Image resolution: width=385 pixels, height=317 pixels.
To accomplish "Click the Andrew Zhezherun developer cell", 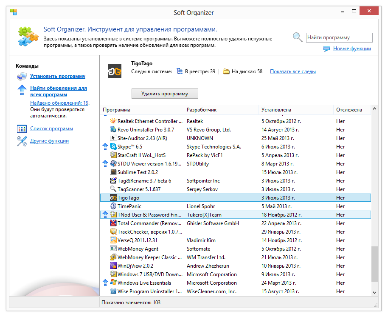I will 208,266.
